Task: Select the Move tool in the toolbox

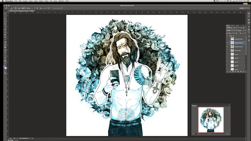Action: pos(5,14)
